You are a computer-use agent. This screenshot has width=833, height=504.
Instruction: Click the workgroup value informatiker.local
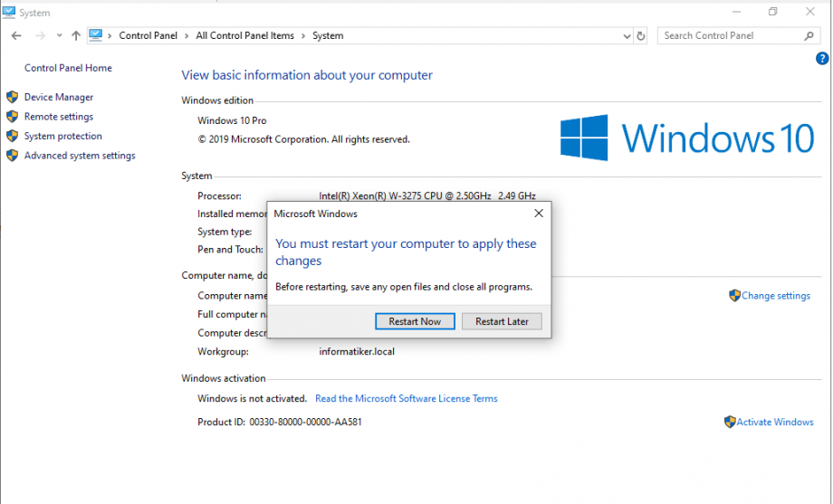pos(357,352)
